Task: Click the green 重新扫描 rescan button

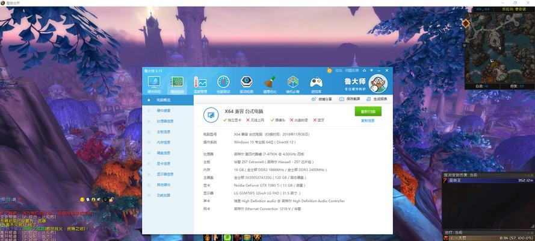Action: (368, 111)
